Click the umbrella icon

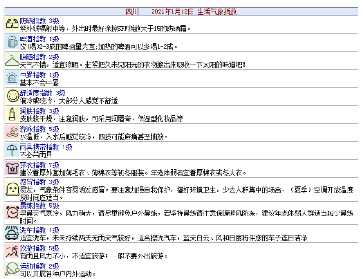(x=12, y=150)
